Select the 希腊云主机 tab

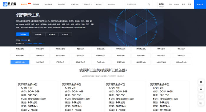(181, 56)
